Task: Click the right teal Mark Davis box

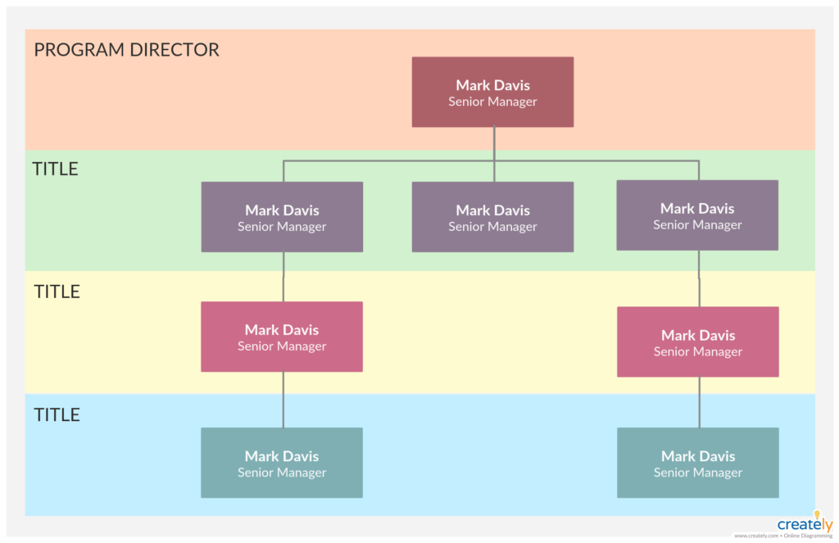Action: coord(697,463)
